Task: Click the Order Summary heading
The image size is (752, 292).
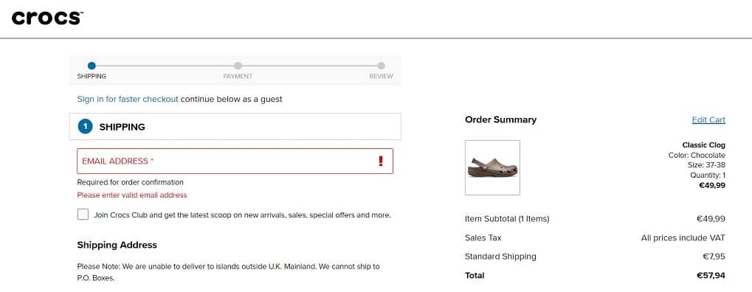Action: (500, 120)
